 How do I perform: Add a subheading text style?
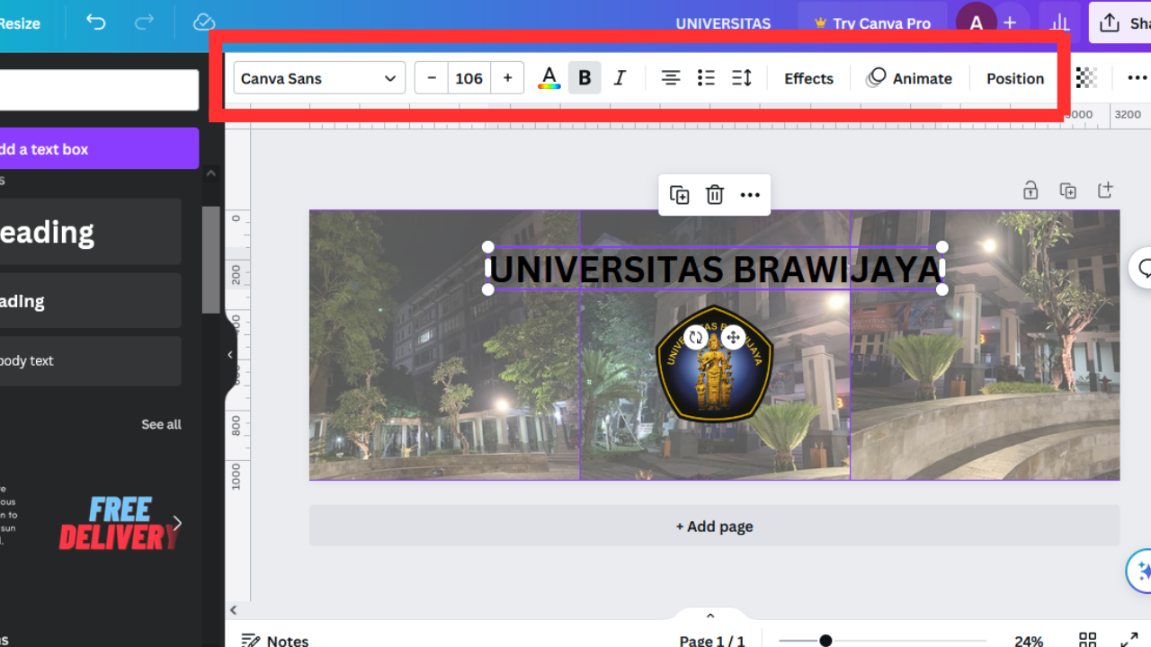point(90,301)
